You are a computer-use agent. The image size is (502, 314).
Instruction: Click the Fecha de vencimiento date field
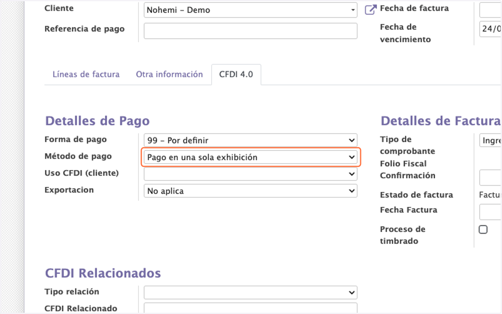coord(490,29)
